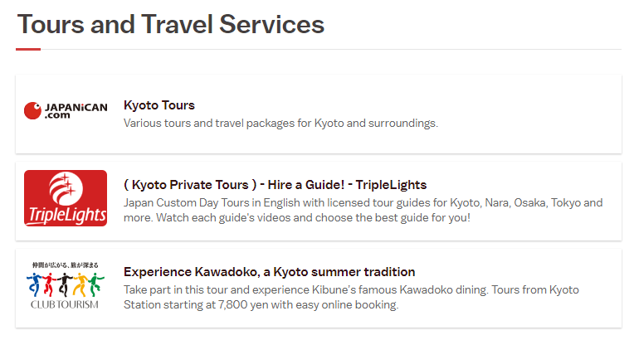Open the Kyoto Tours link
The width and height of the screenshot is (634, 340).
[158, 105]
